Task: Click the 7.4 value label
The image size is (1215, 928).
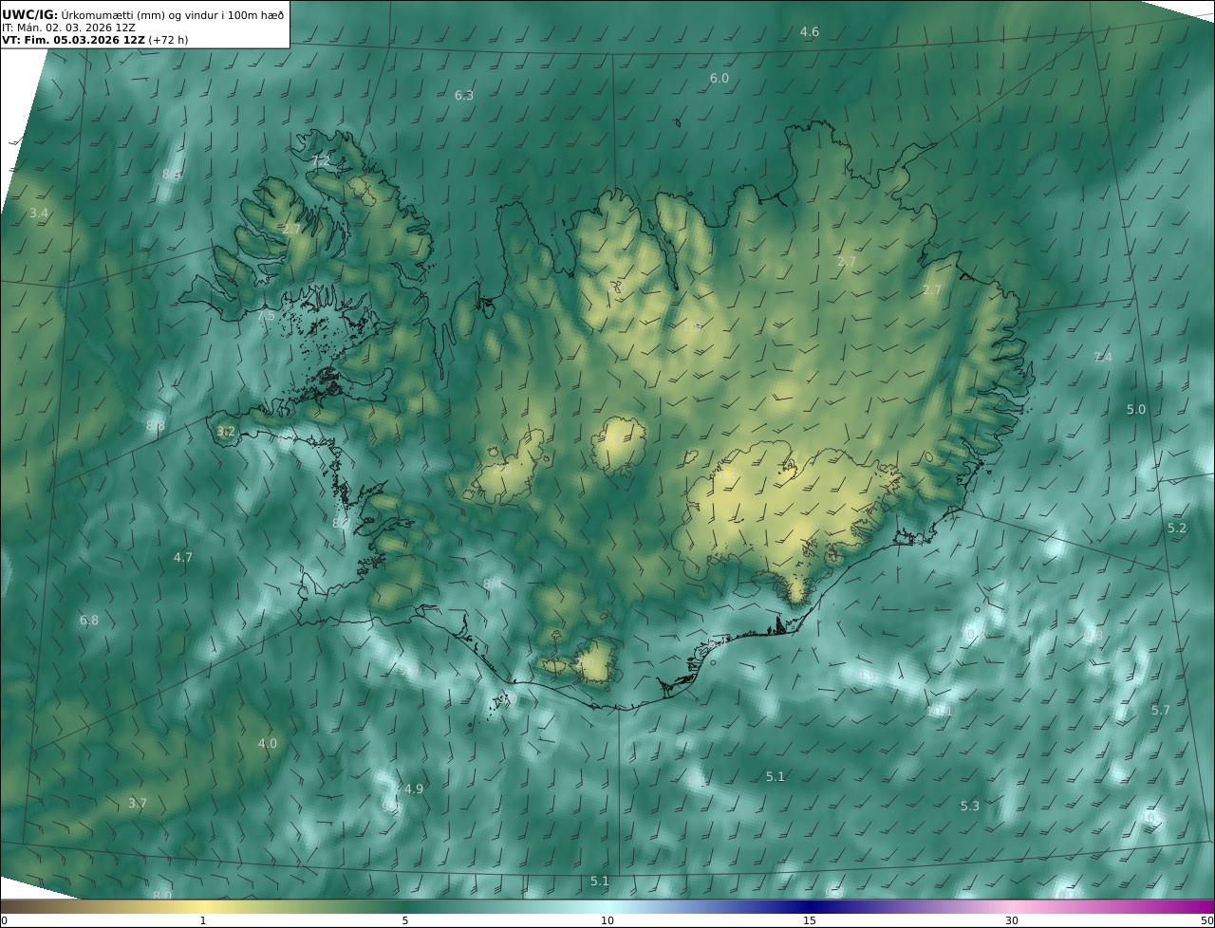Action: [x=1103, y=358]
